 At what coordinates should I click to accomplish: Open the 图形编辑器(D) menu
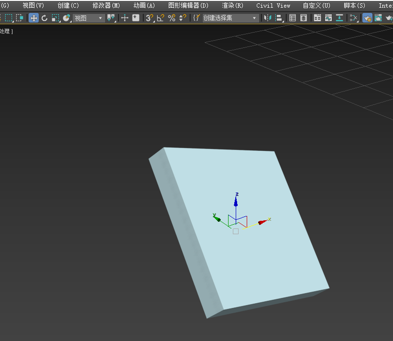[188, 6]
